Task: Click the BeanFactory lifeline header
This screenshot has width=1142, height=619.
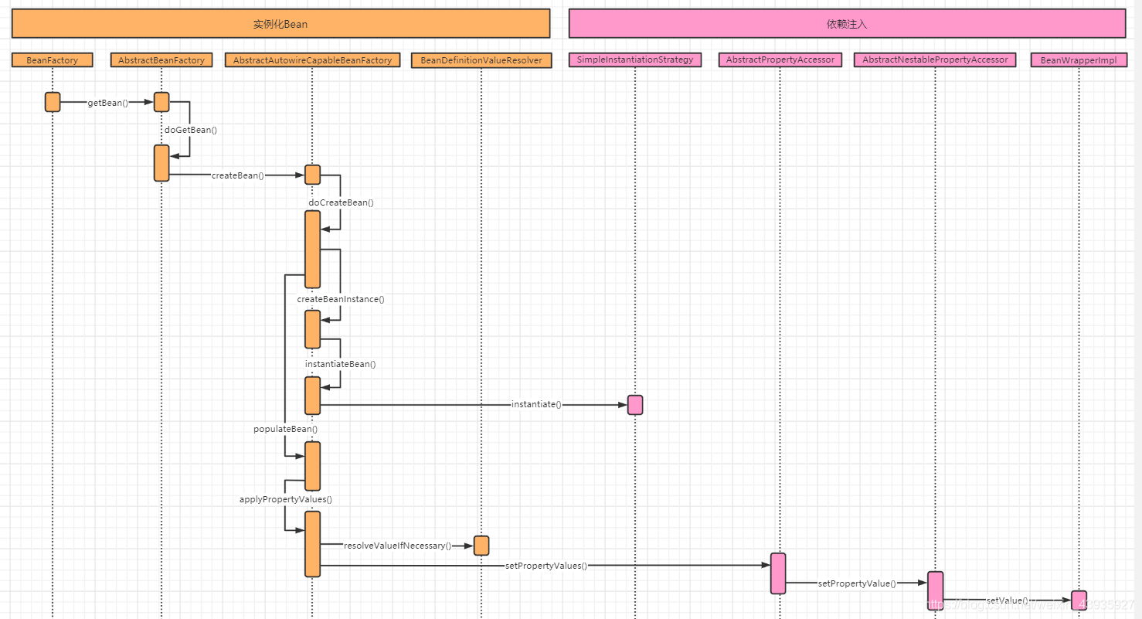Action: [52, 60]
